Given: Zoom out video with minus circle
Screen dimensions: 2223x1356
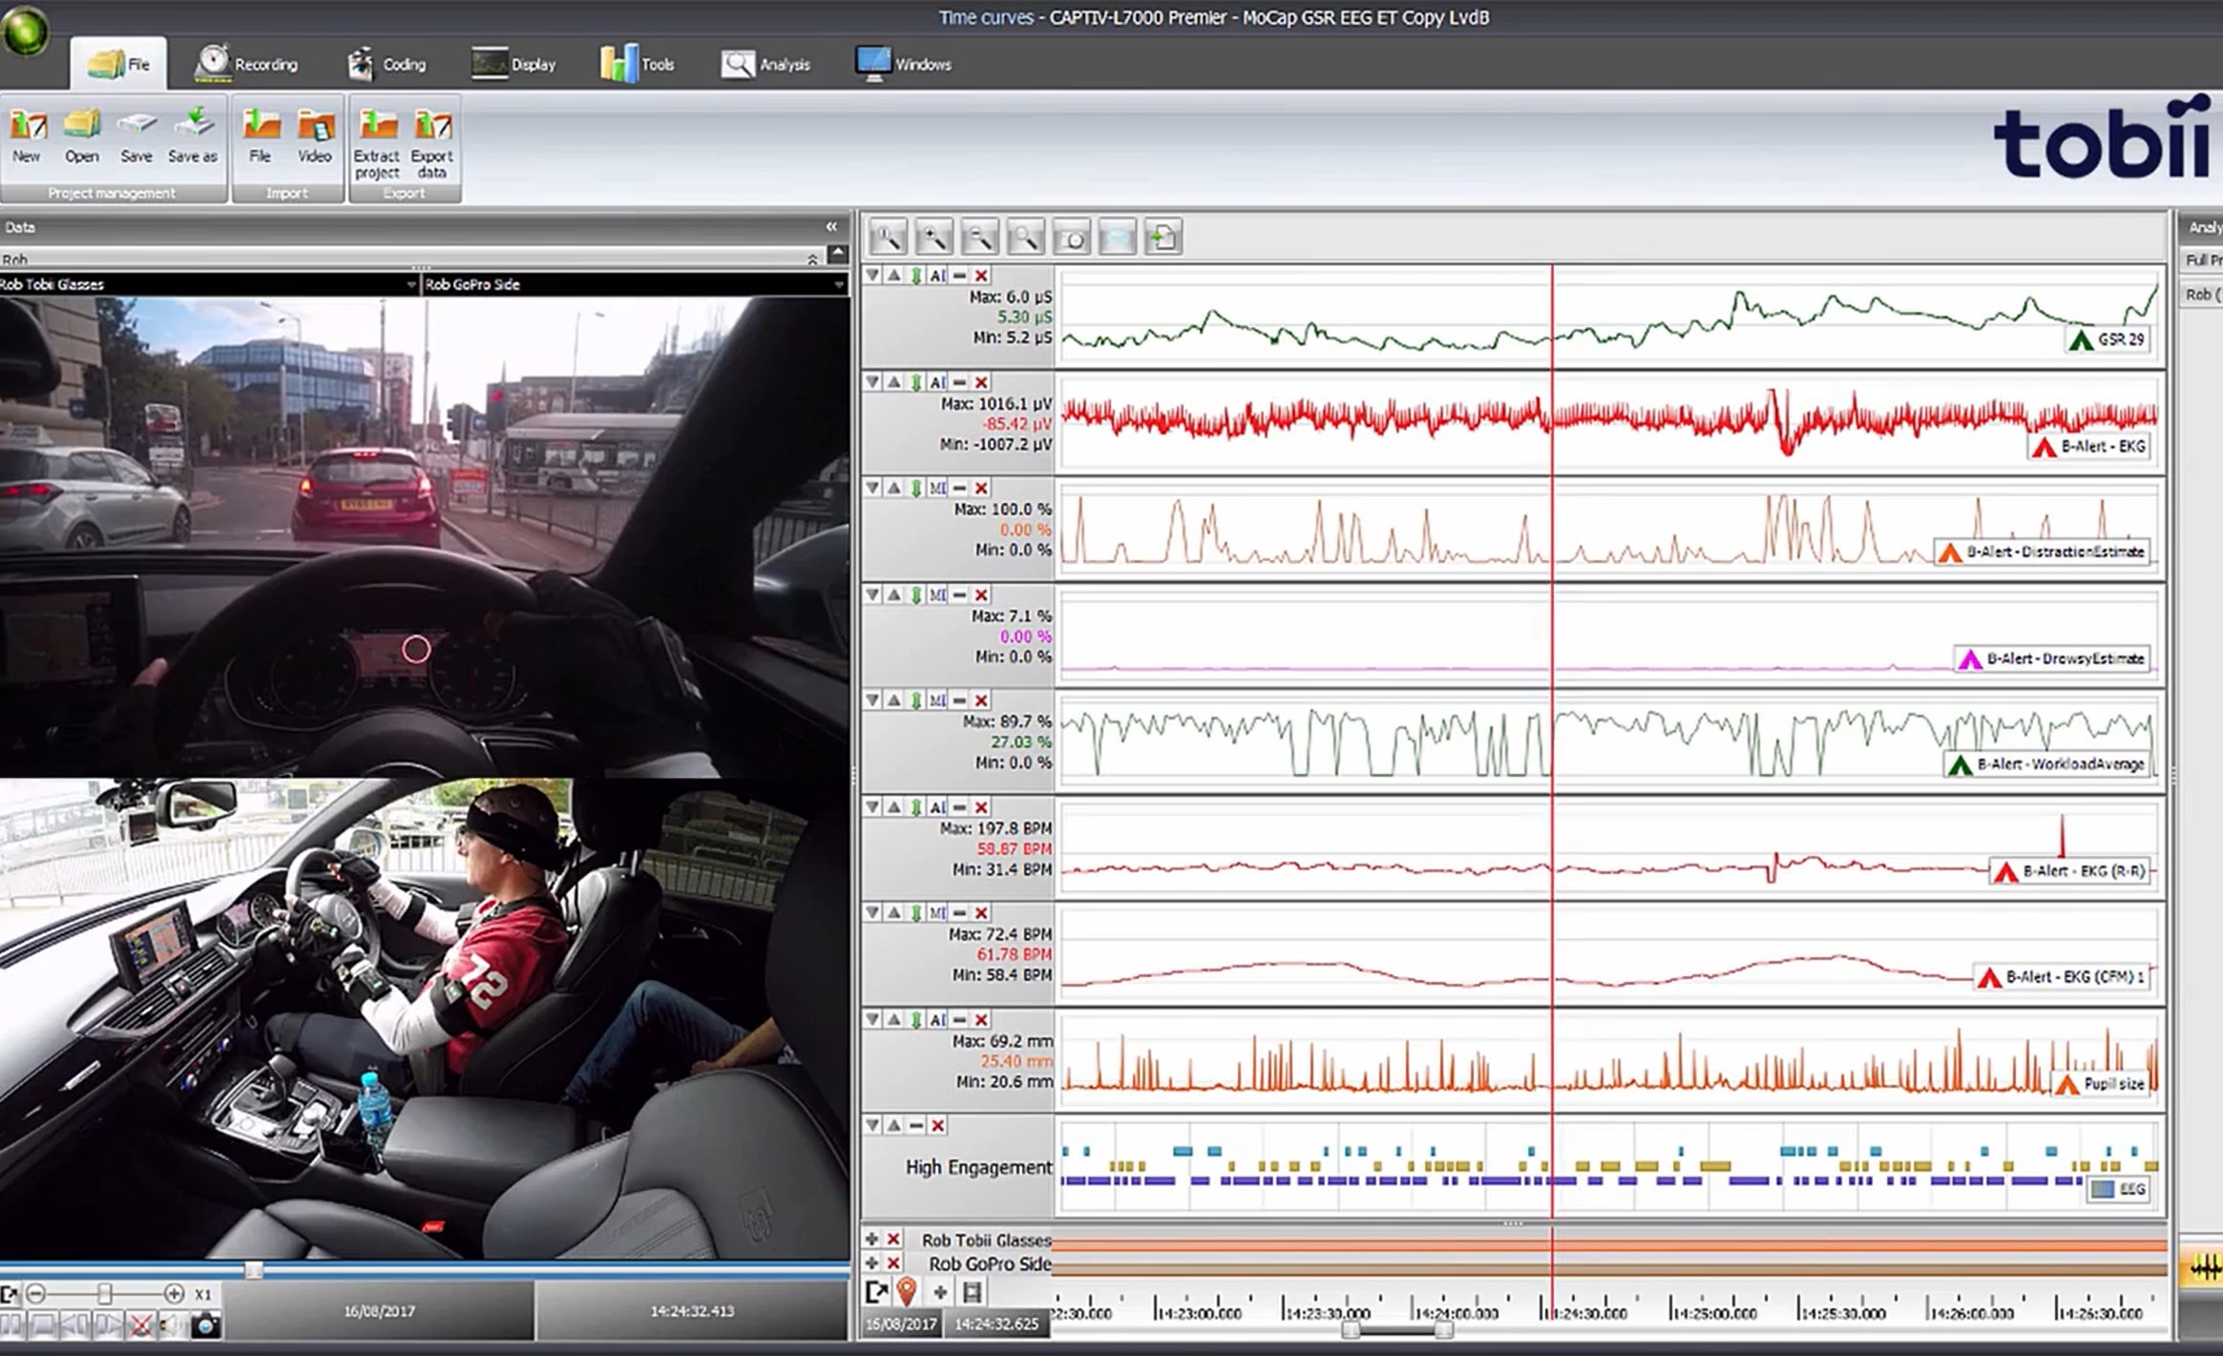Looking at the screenshot, I should tap(36, 1294).
